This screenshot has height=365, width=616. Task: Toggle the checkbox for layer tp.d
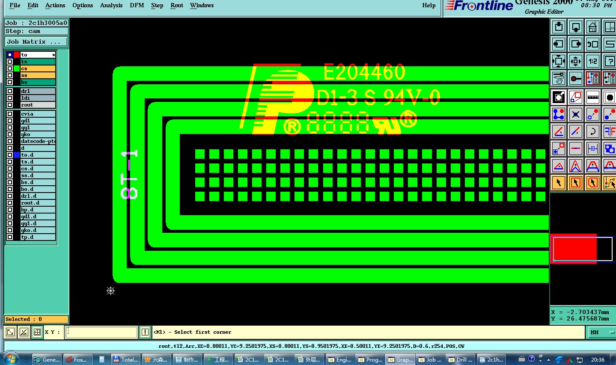[x=10, y=237]
